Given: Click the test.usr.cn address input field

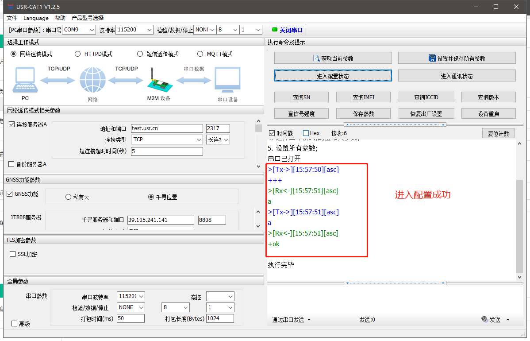Looking at the screenshot, I should pos(166,128).
